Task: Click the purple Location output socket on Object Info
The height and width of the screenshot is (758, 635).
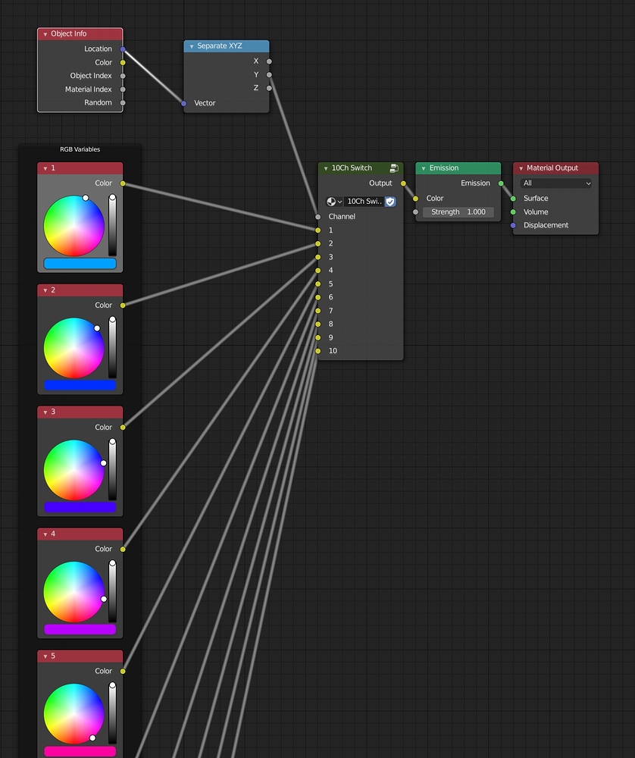Action: (x=124, y=49)
